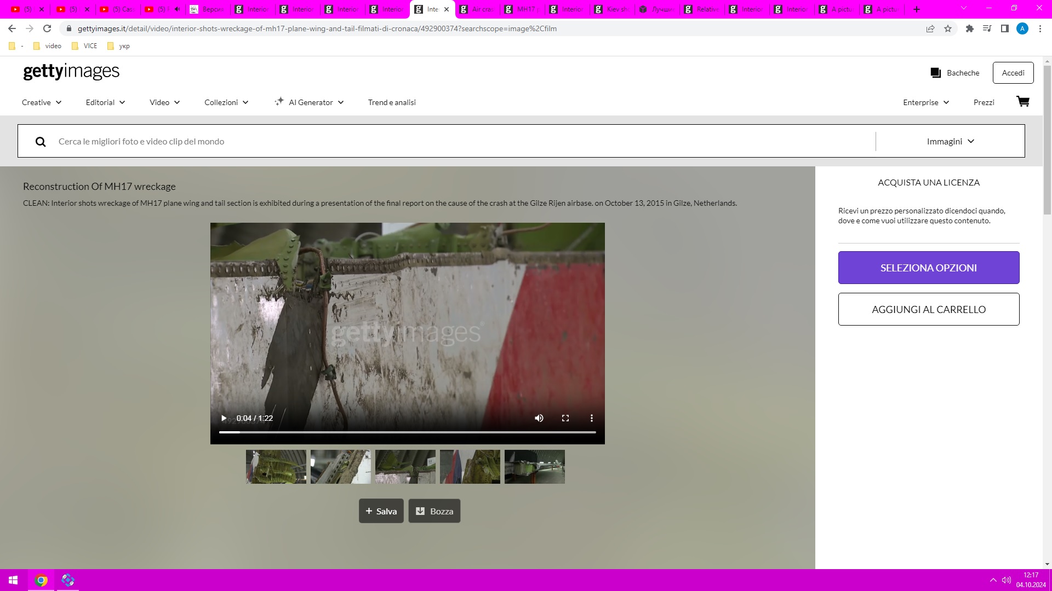Show hidden tray icons
The height and width of the screenshot is (591, 1052).
coord(993,580)
